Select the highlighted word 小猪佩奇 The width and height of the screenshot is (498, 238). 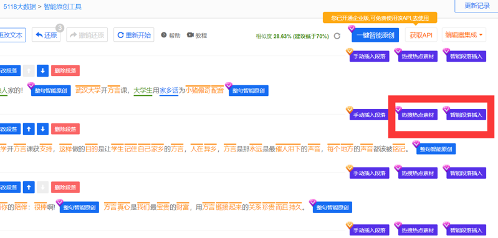(x=198, y=90)
